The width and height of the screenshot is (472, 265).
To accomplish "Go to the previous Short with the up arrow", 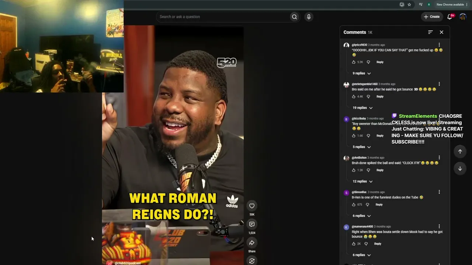I will (460, 151).
